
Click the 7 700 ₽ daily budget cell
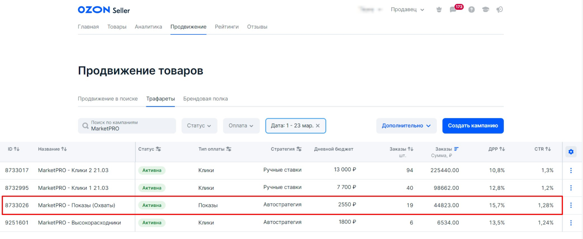click(x=347, y=187)
